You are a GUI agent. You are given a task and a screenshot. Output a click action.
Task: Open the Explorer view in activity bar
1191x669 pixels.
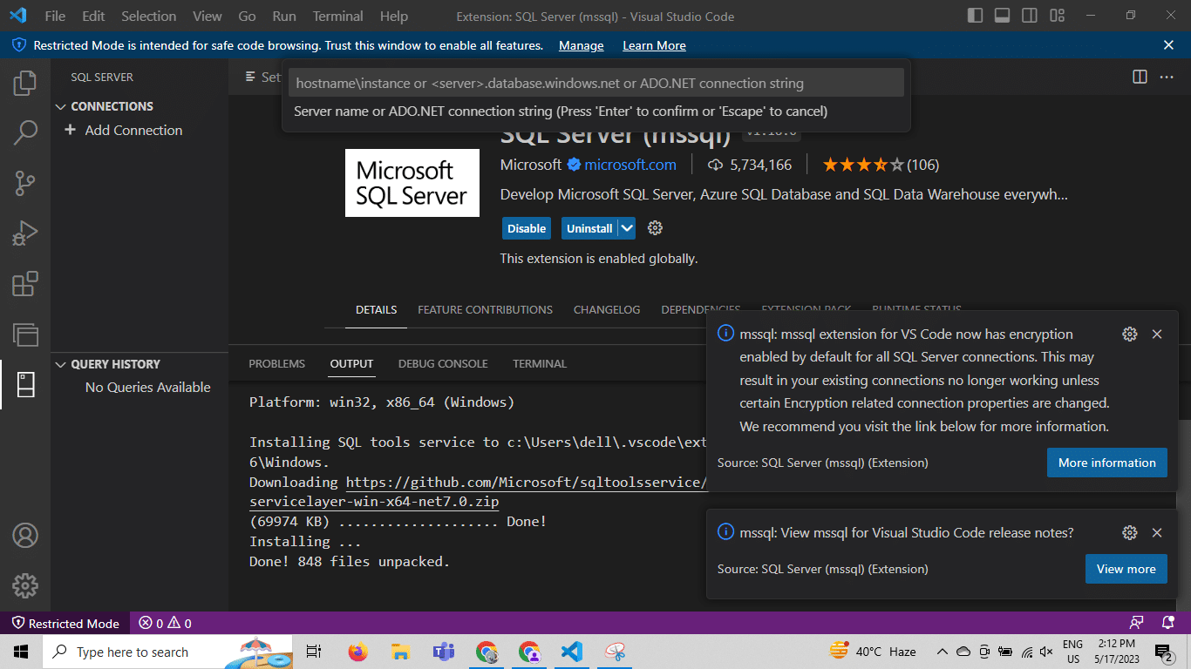click(x=25, y=84)
